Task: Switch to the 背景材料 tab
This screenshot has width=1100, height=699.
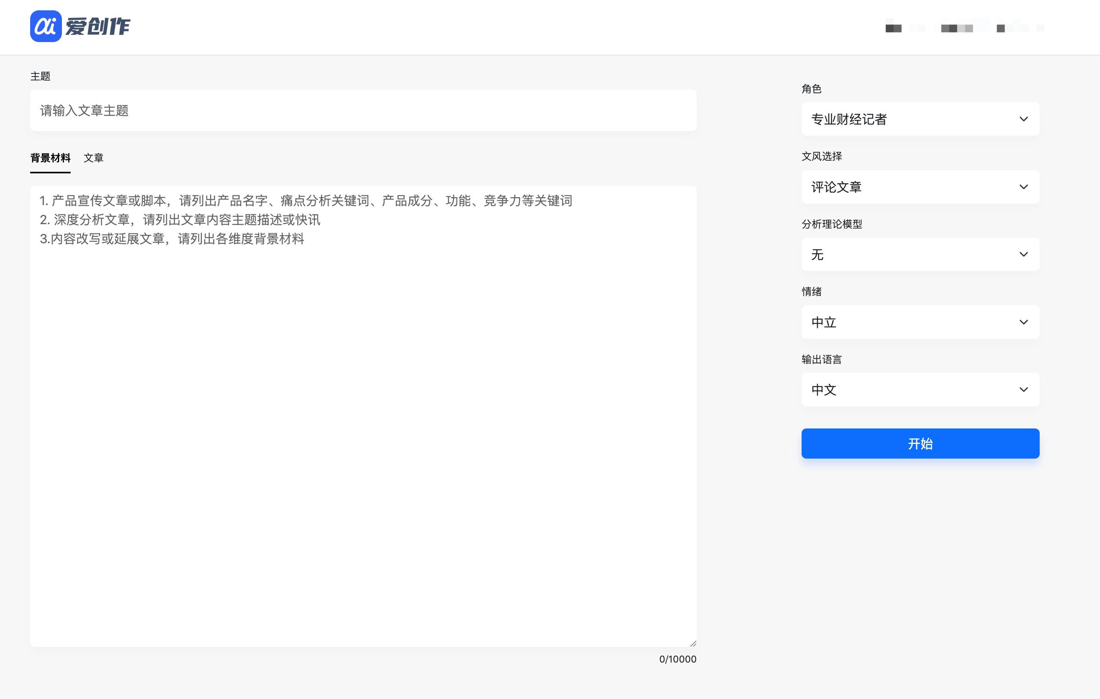Action: coord(50,158)
